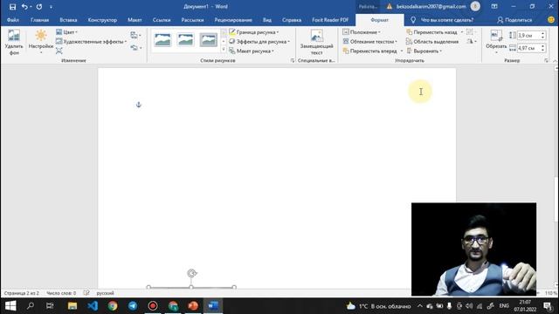This screenshot has width=559, height=314.
Task: Switch to the Foxit Reader PDF tab
Action: (x=330, y=20)
